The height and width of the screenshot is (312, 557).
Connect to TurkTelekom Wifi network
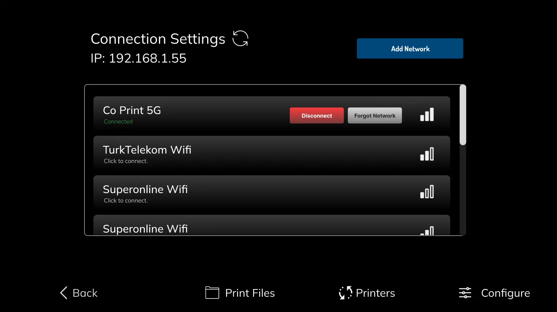coord(272,154)
